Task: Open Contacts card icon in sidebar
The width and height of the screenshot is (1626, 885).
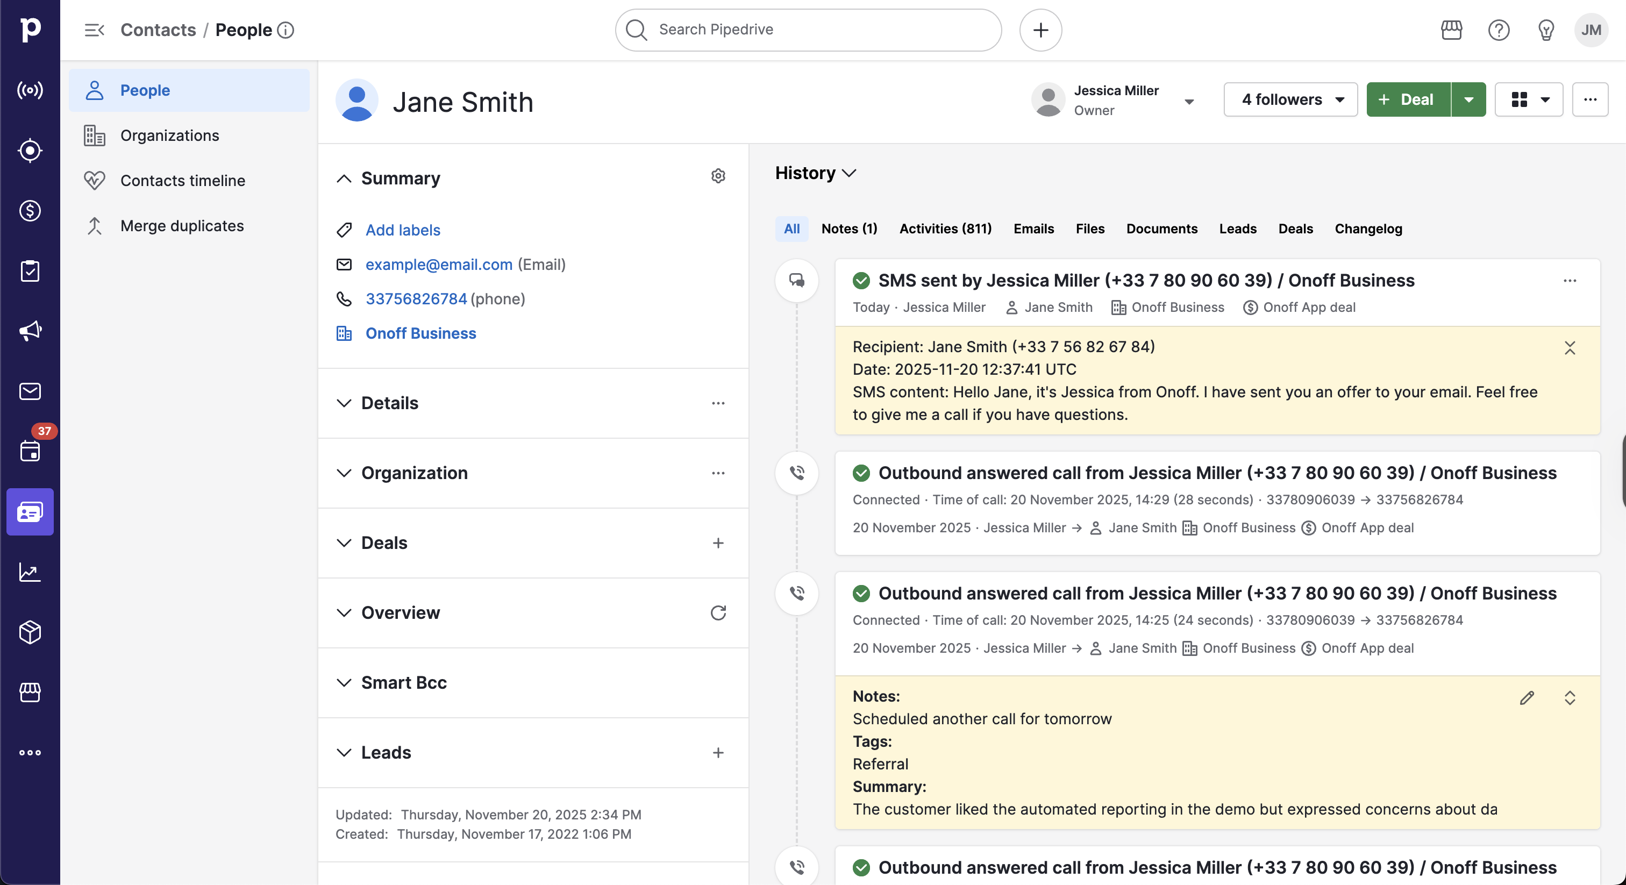Action: (30, 512)
